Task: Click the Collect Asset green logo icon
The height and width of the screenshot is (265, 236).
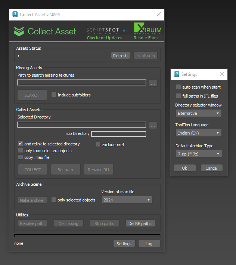Action: point(19,31)
